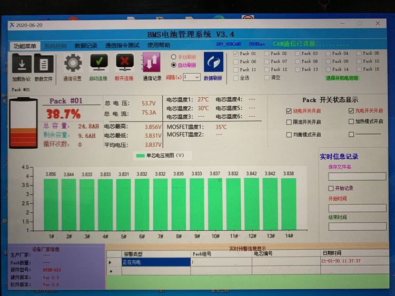Enable 限流开关开启 current-limit checkbox
Image resolution: width=395 pixels, height=296 pixels.
point(289,122)
